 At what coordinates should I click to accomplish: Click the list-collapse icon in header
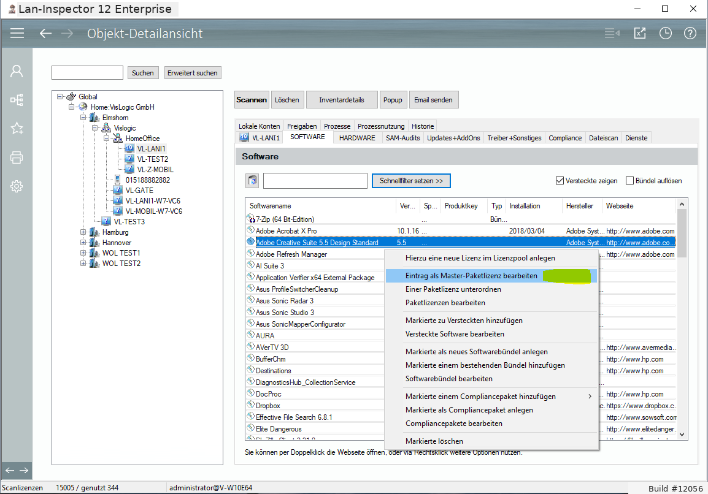612,33
